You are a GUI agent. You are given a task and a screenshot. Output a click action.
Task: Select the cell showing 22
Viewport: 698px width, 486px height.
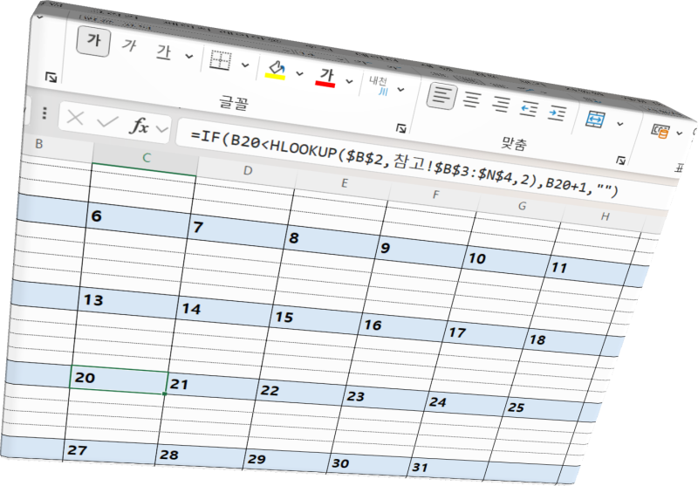tap(300, 394)
